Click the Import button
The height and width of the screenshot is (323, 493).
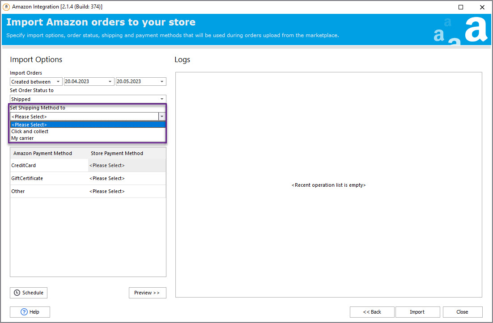tap(417, 312)
